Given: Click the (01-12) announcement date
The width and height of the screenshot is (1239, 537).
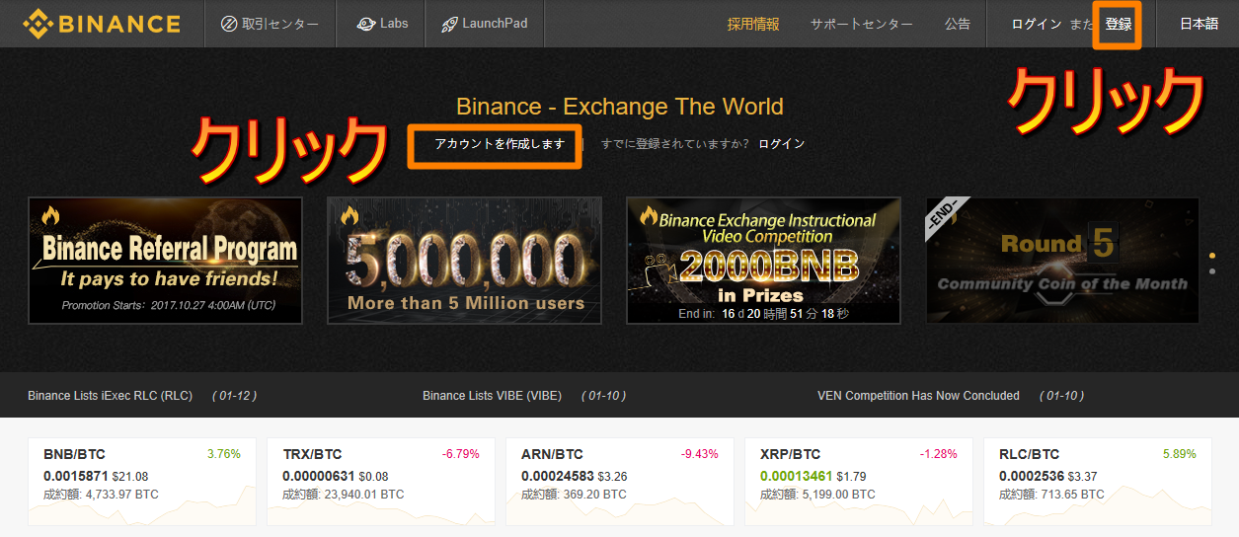Looking at the screenshot, I should coord(234,396).
